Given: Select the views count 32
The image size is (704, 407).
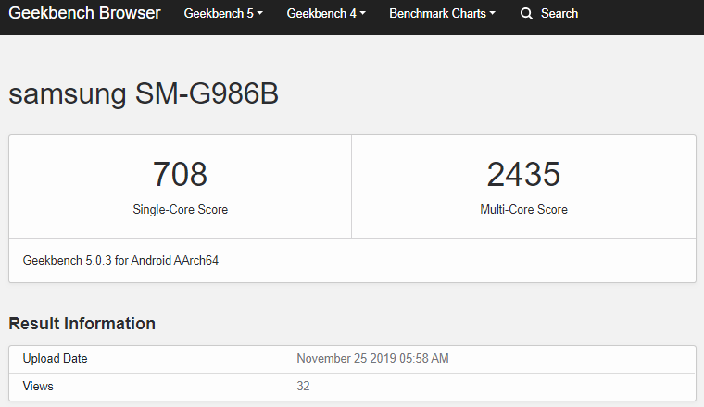Looking at the screenshot, I should pyautogui.click(x=303, y=387).
